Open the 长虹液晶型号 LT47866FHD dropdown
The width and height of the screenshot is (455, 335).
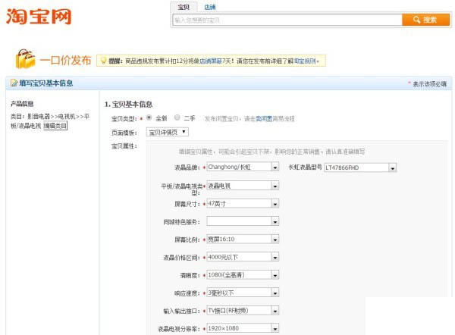(x=360, y=167)
